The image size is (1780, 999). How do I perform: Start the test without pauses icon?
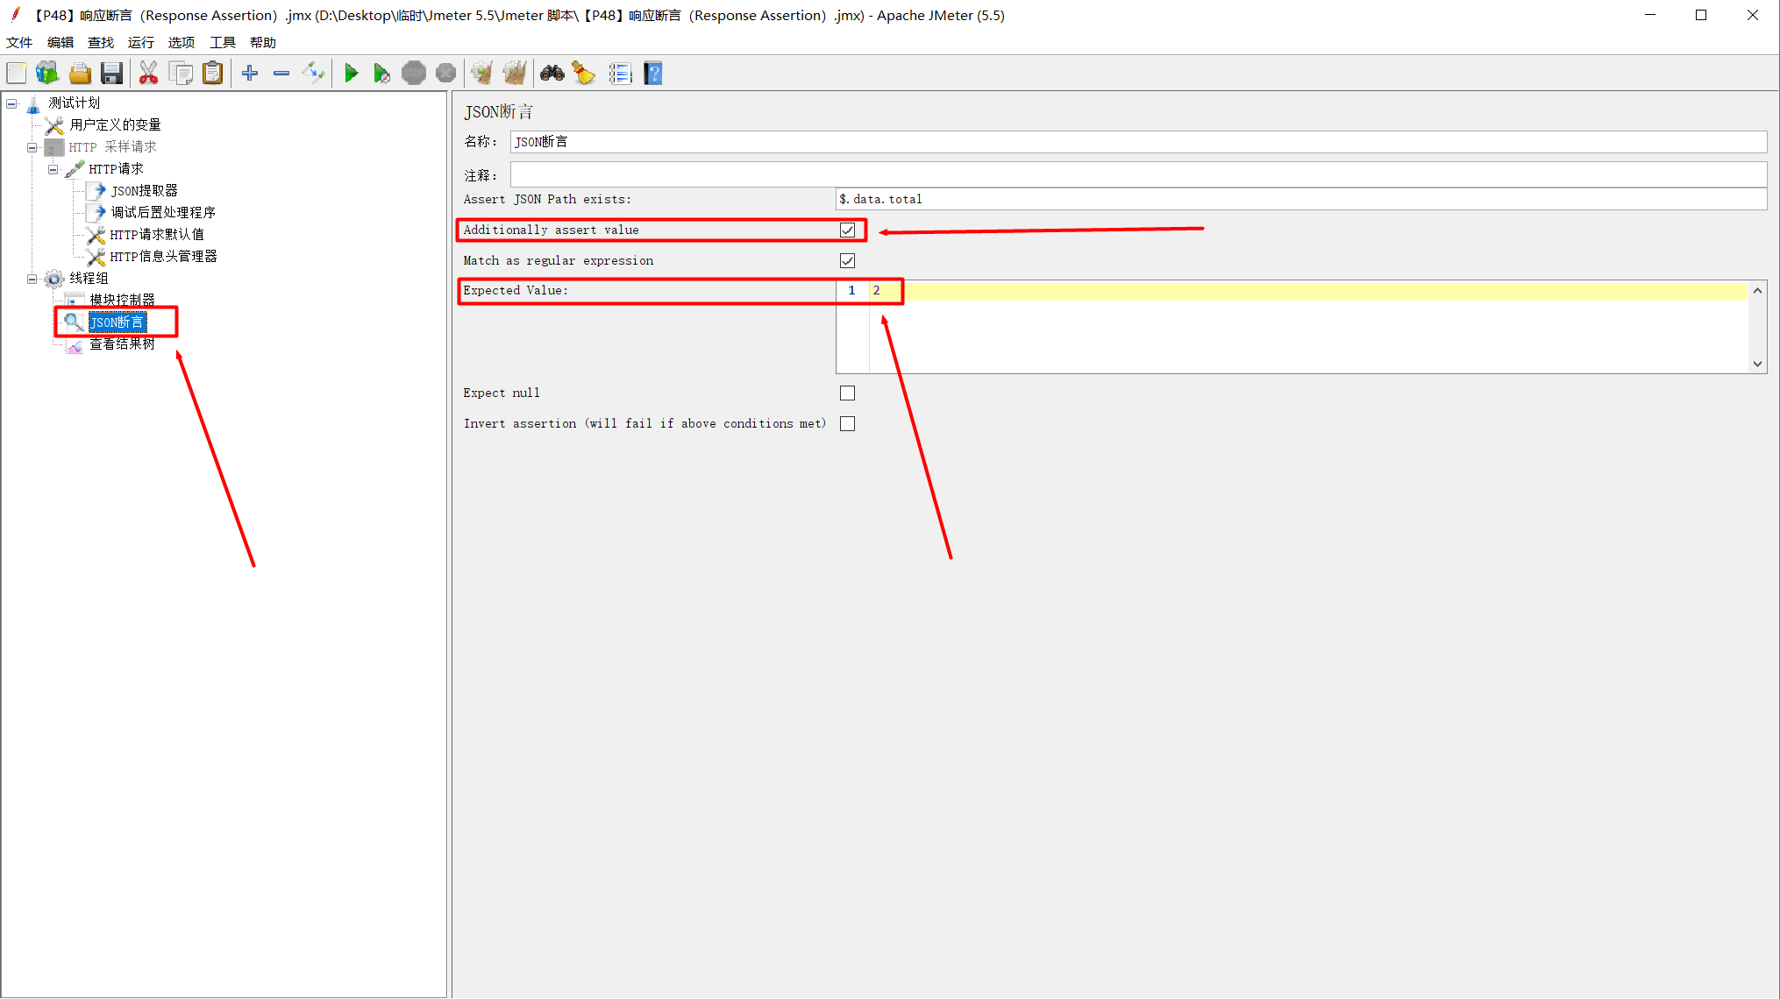pyautogui.click(x=381, y=74)
